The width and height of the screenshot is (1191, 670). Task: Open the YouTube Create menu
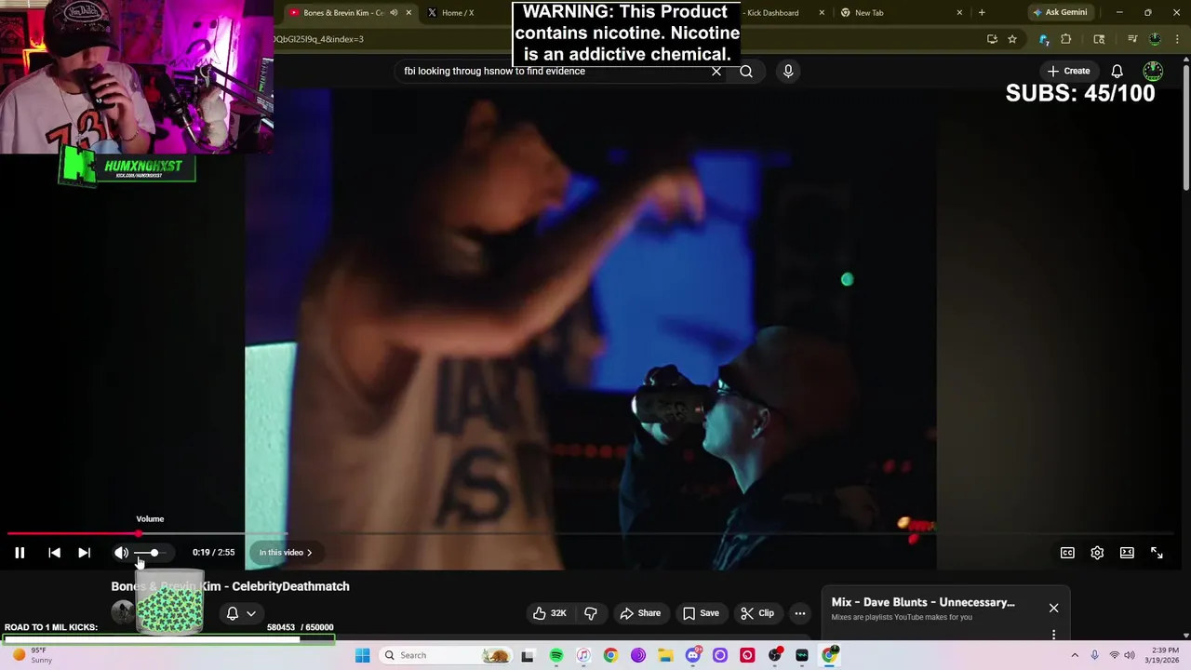click(1068, 71)
